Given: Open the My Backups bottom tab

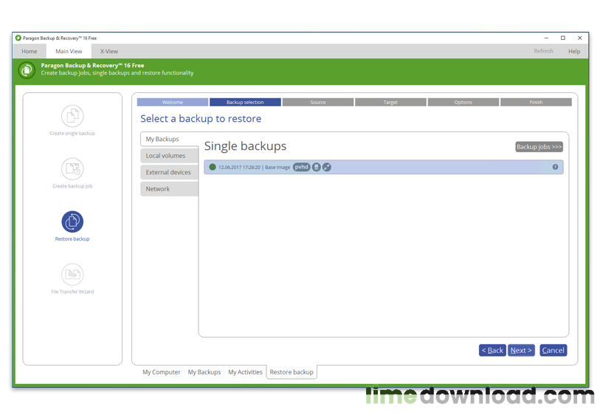Looking at the screenshot, I should (x=204, y=372).
